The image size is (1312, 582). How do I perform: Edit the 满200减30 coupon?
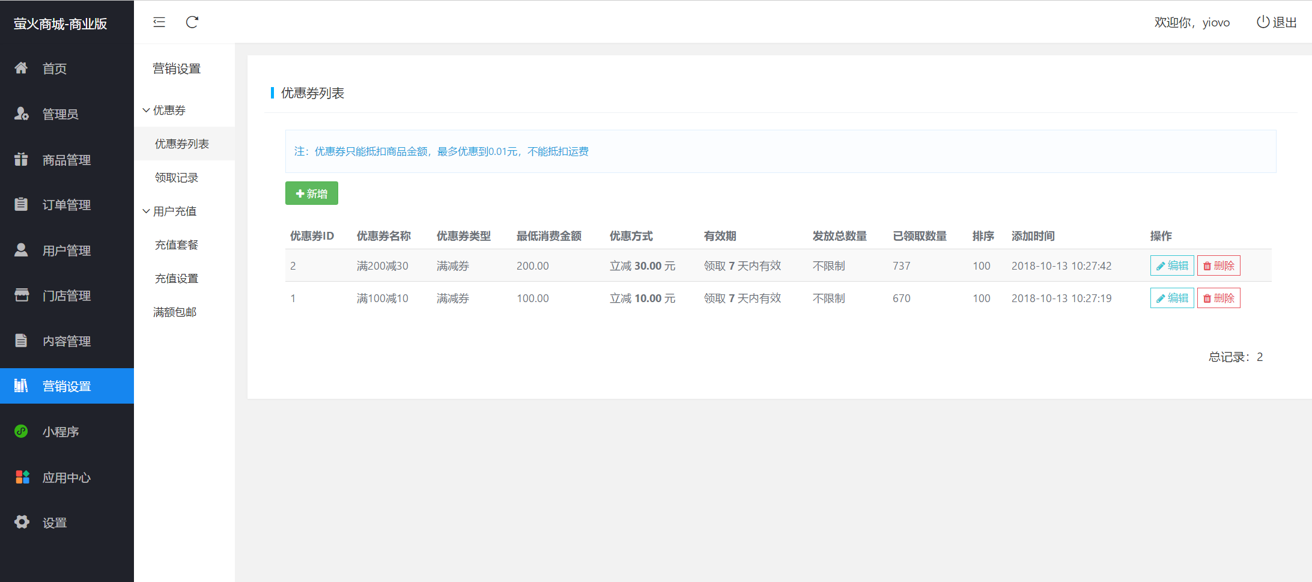tap(1171, 265)
